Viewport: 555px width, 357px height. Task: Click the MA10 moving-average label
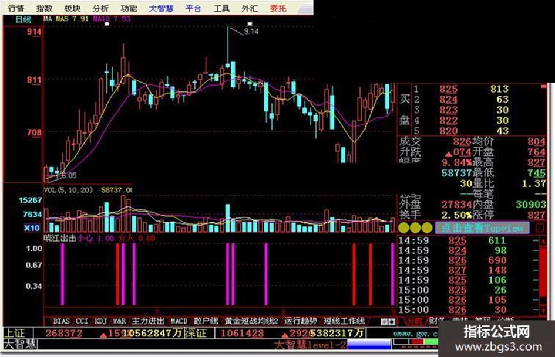tap(112, 19)
